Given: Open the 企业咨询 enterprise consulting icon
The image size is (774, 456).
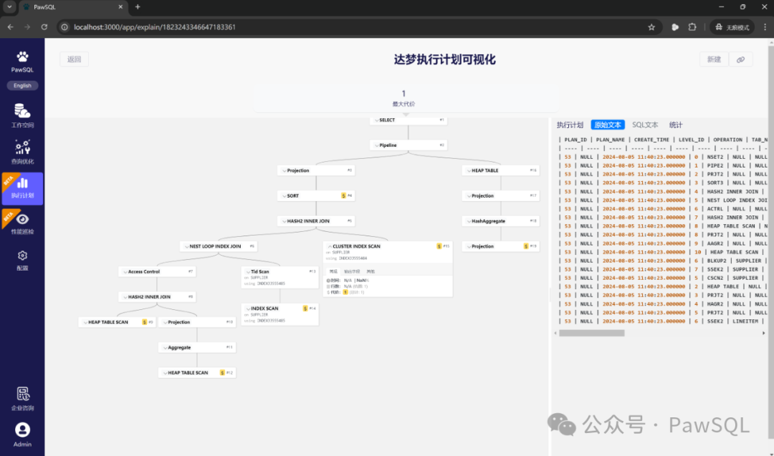Looking at the screenshot, I should pyautogui.click(x=22, y=394).
